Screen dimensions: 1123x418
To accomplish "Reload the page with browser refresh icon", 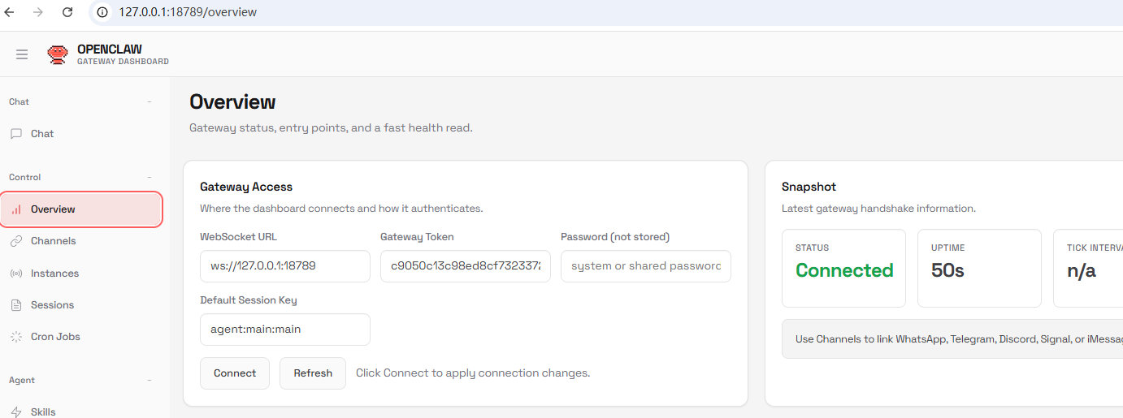I will coord(67,12).
